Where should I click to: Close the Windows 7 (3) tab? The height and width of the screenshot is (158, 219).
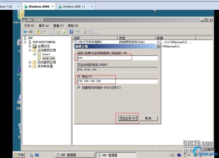pos(18,6)
